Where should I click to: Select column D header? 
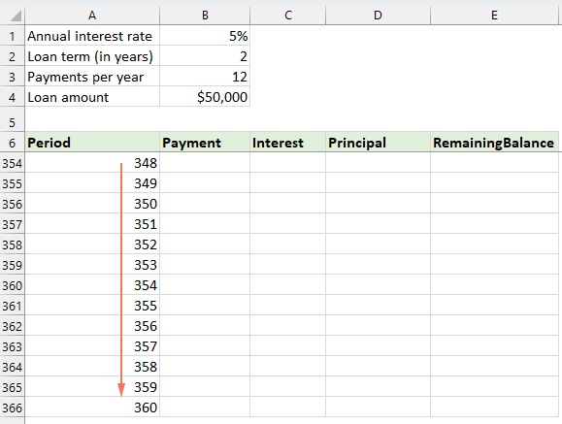pos(378,16)
